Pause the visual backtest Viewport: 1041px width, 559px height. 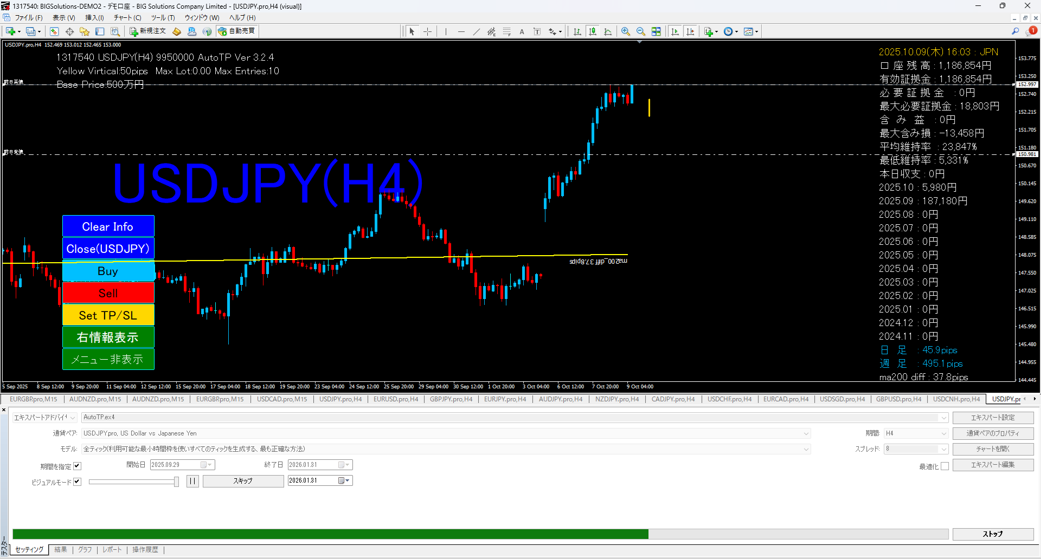(192, 481)
